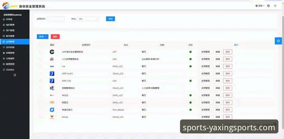Open 组织管理 in the sidebar menu
284x139 pixels.
point(15,25)
